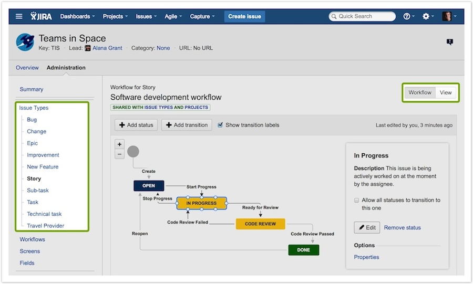
Task: Switch to the Overview tab
Action: (27, 68)
